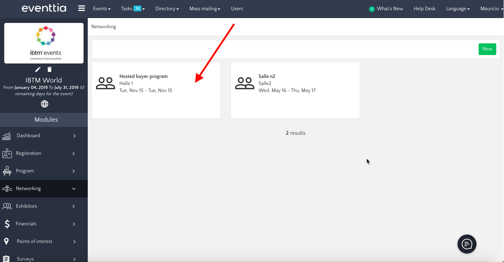
Task: Open the Events dropdown menu
Action: [x=102, y=8]
